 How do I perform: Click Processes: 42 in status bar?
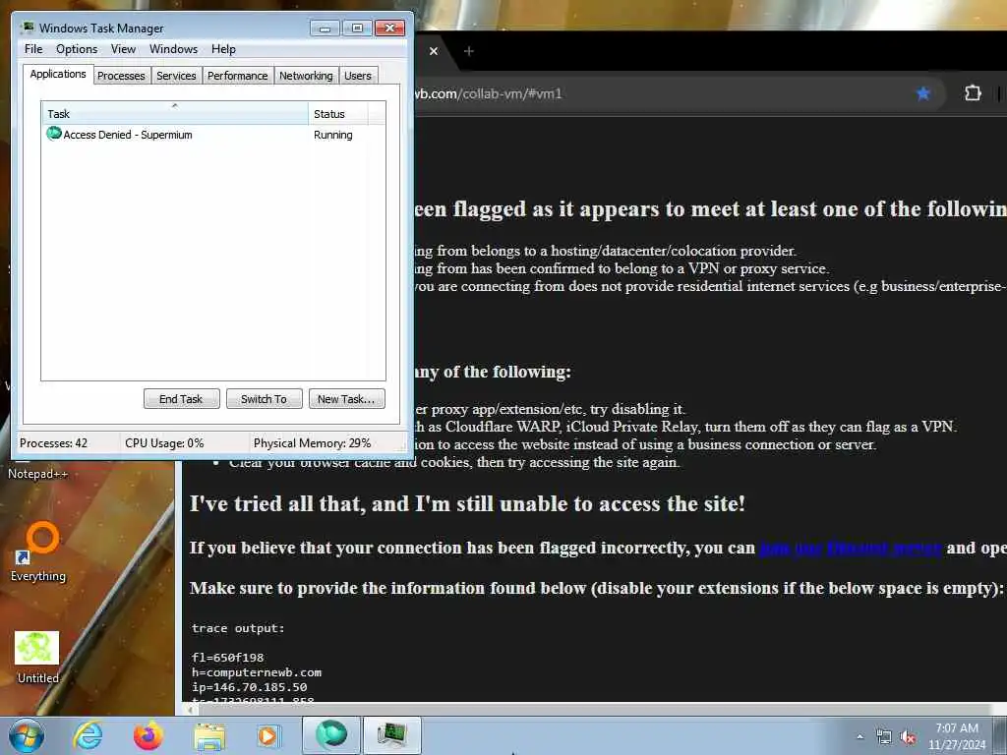53,443
